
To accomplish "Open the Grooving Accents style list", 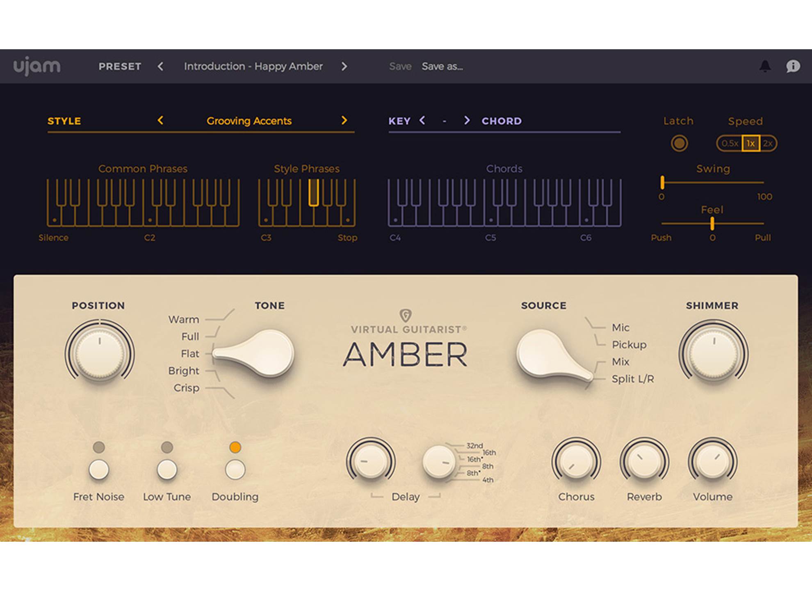I will point(249,121).
